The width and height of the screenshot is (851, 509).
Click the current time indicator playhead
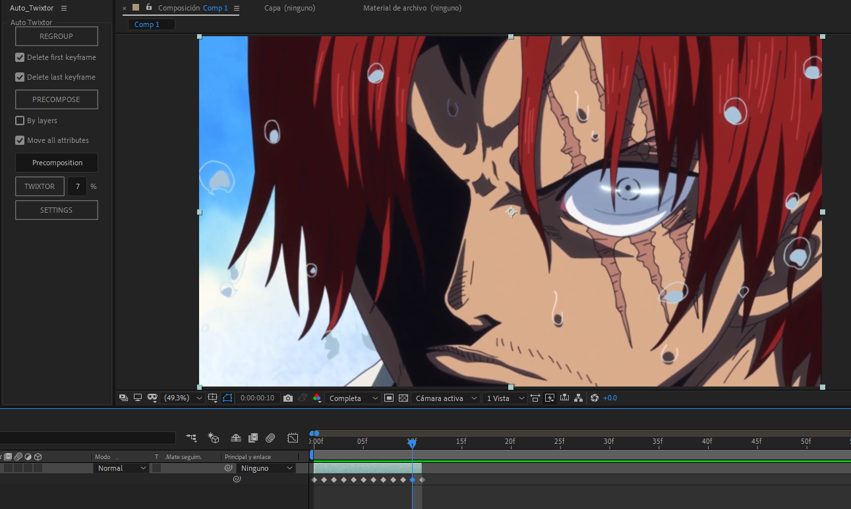(412, 444)
